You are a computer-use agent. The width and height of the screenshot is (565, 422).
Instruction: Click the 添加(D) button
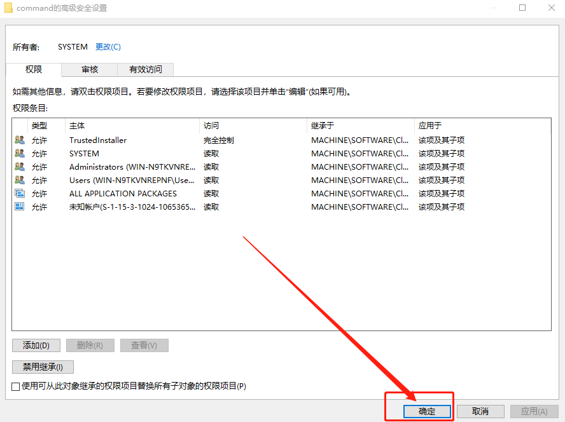pyautogui.click(x=36, y=345)
